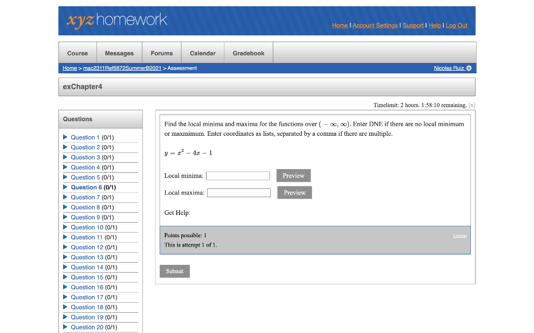The width and height of the screenshot is (534, 333).
Task: Expand Question 8 arrow icon
Action: point(65,207)
